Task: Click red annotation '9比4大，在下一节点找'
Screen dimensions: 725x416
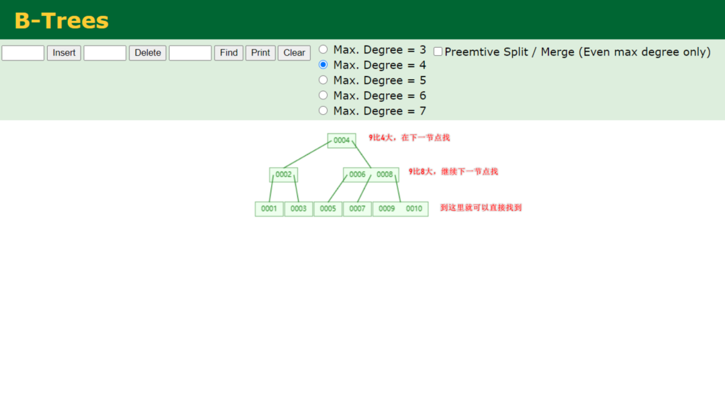Action: click(x=409, y=138)
